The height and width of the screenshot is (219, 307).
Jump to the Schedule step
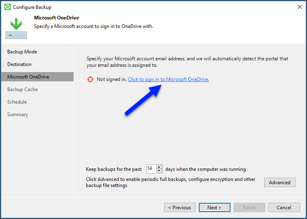17,102
